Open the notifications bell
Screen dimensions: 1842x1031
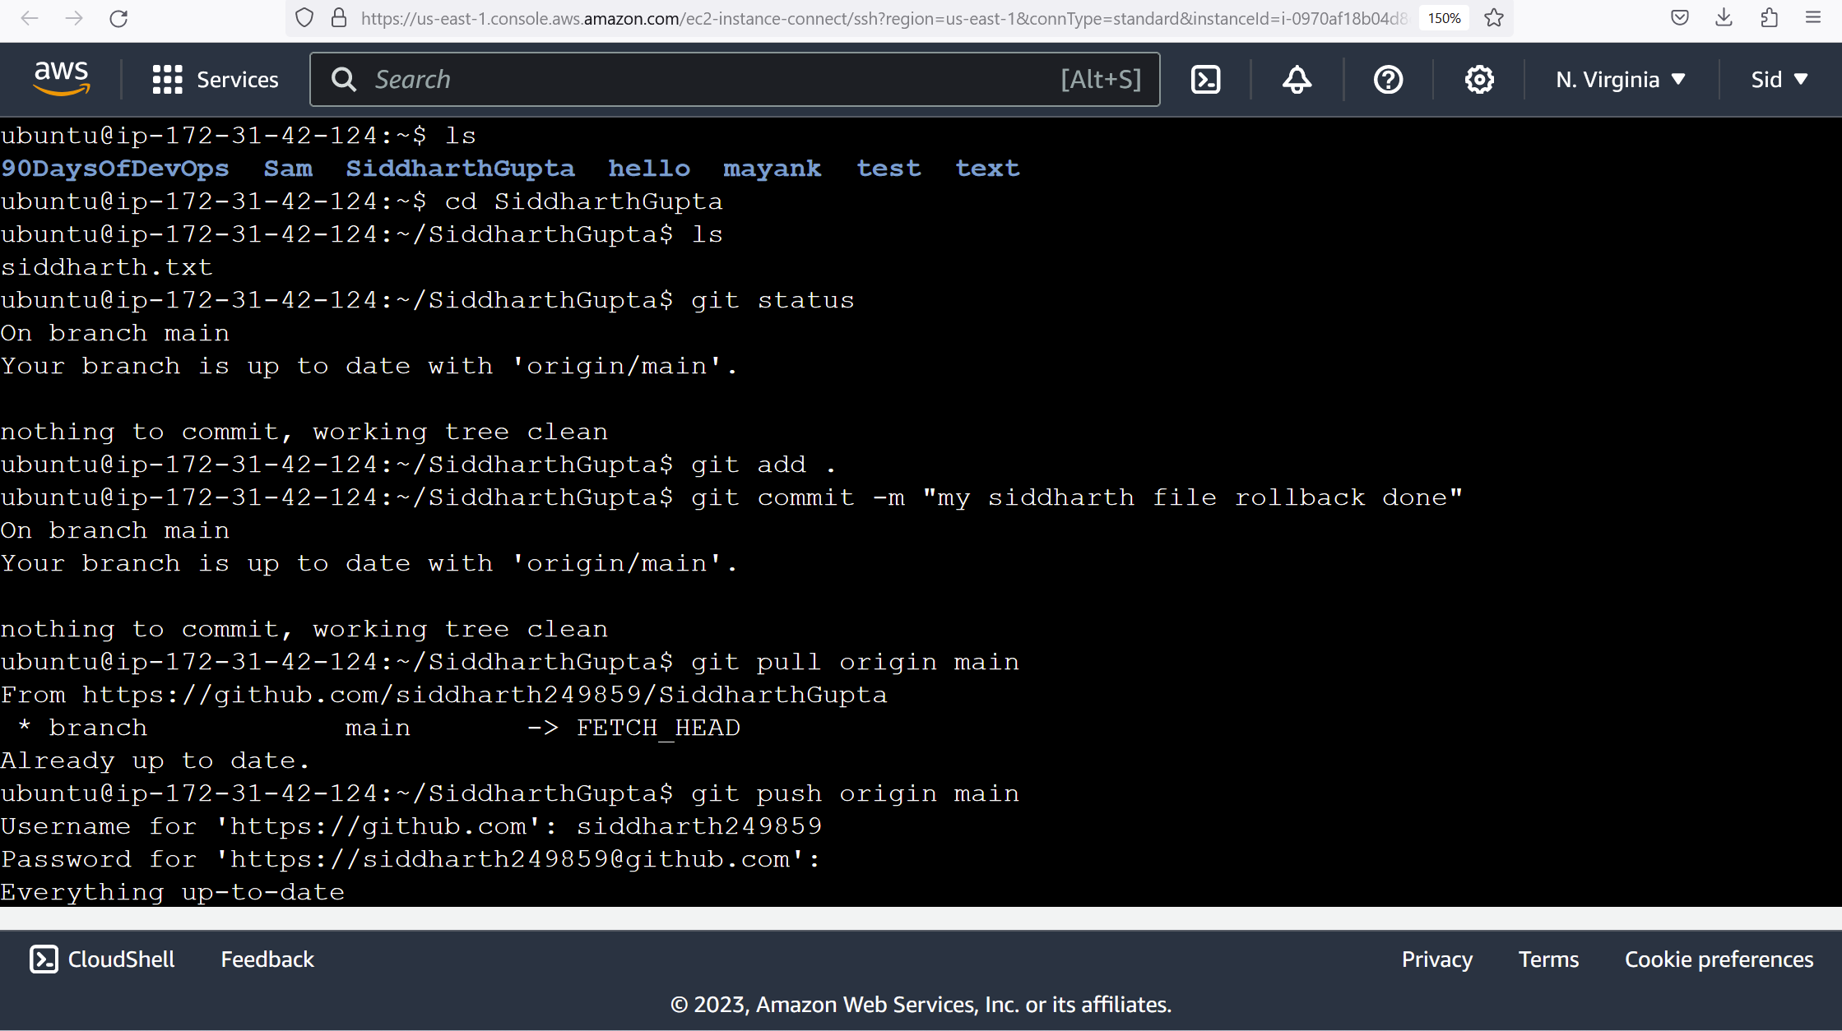(1297, 80)
